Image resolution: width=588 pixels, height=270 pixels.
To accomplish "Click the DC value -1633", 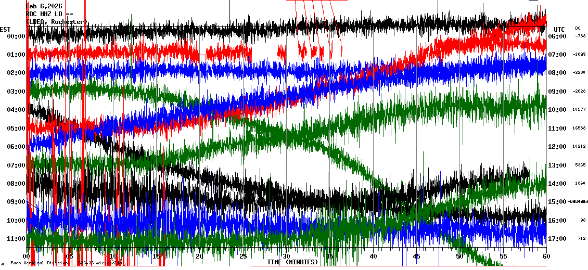I will pos(580,55).
